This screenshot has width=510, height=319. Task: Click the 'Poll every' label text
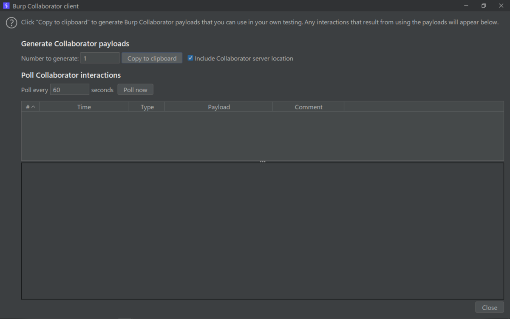35,90
